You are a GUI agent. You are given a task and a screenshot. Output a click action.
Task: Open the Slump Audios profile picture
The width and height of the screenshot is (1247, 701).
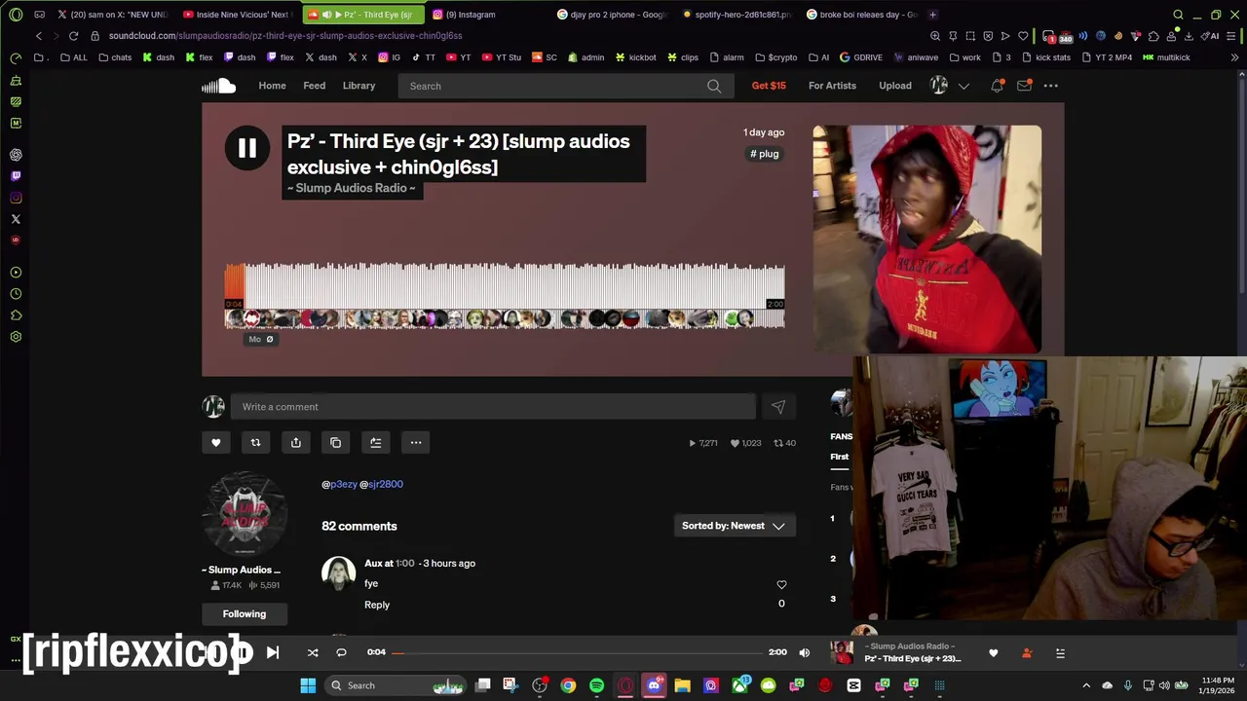tap(245, 515)
